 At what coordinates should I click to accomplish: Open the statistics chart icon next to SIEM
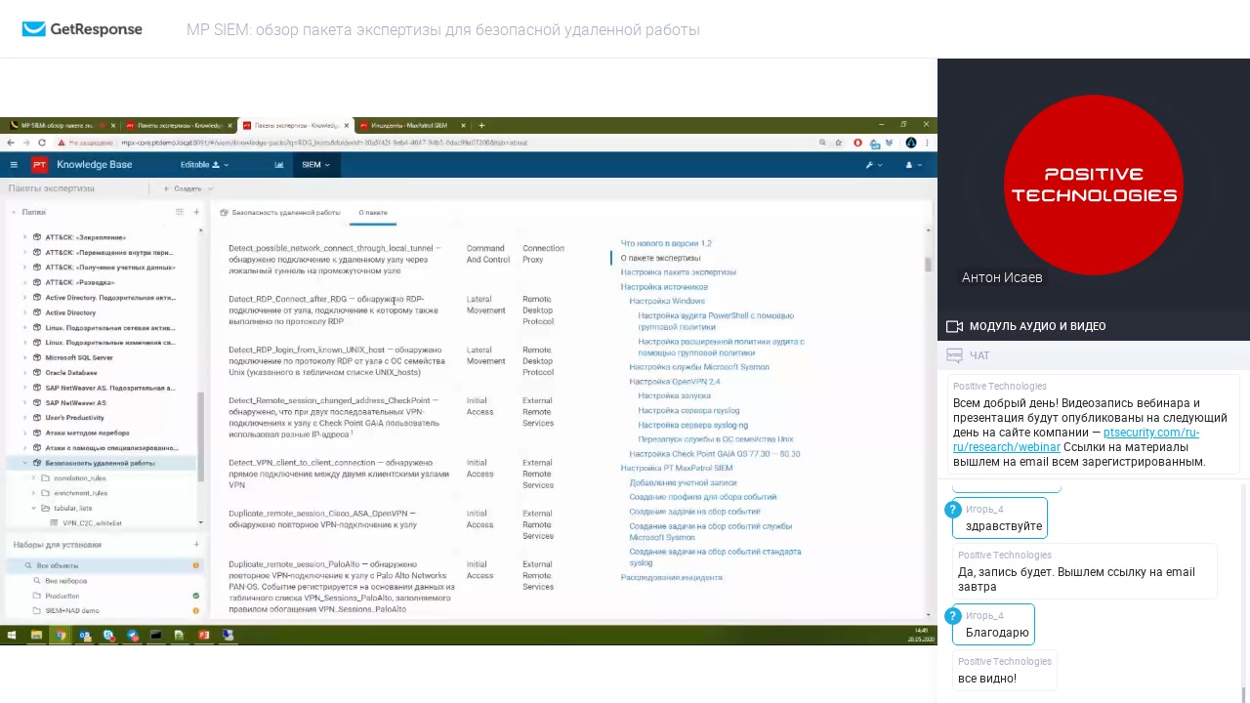point(279,165)
